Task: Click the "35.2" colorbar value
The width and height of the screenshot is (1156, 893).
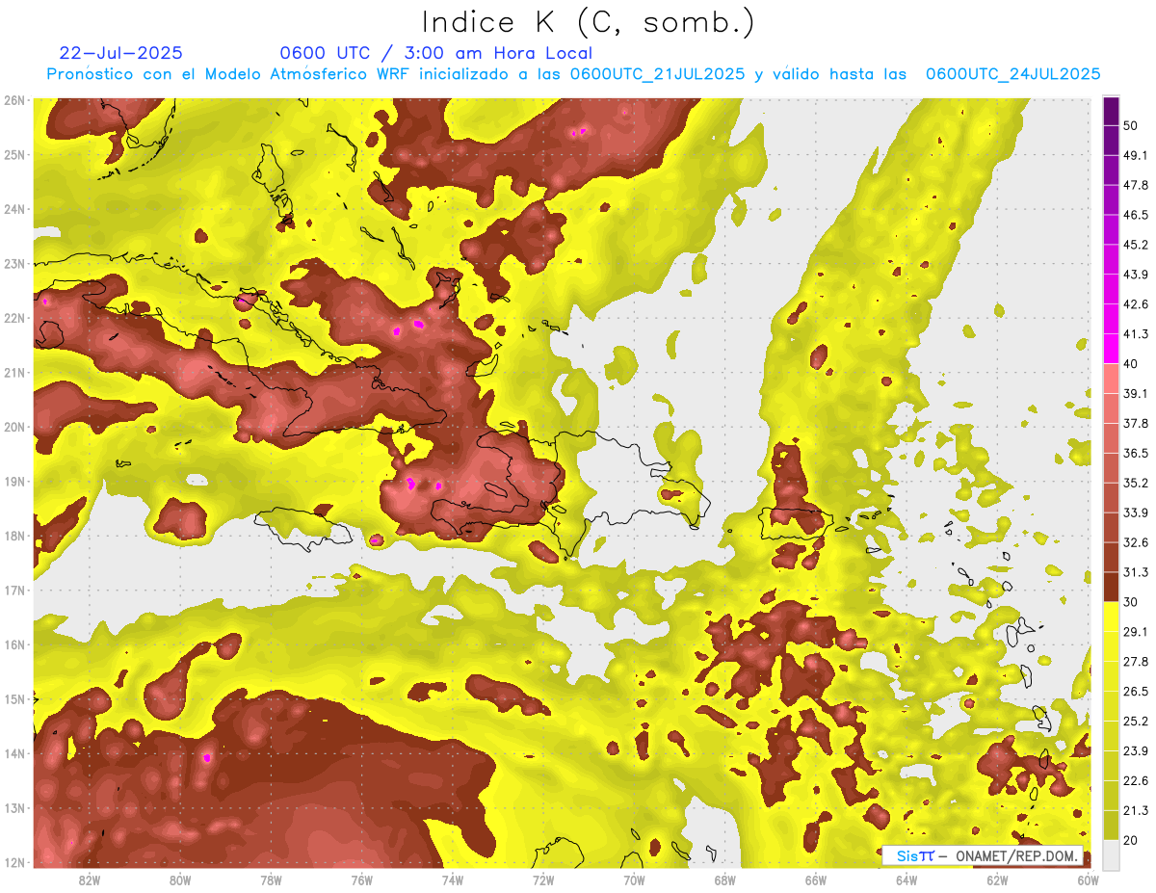Action: [x=1136, y=483]
